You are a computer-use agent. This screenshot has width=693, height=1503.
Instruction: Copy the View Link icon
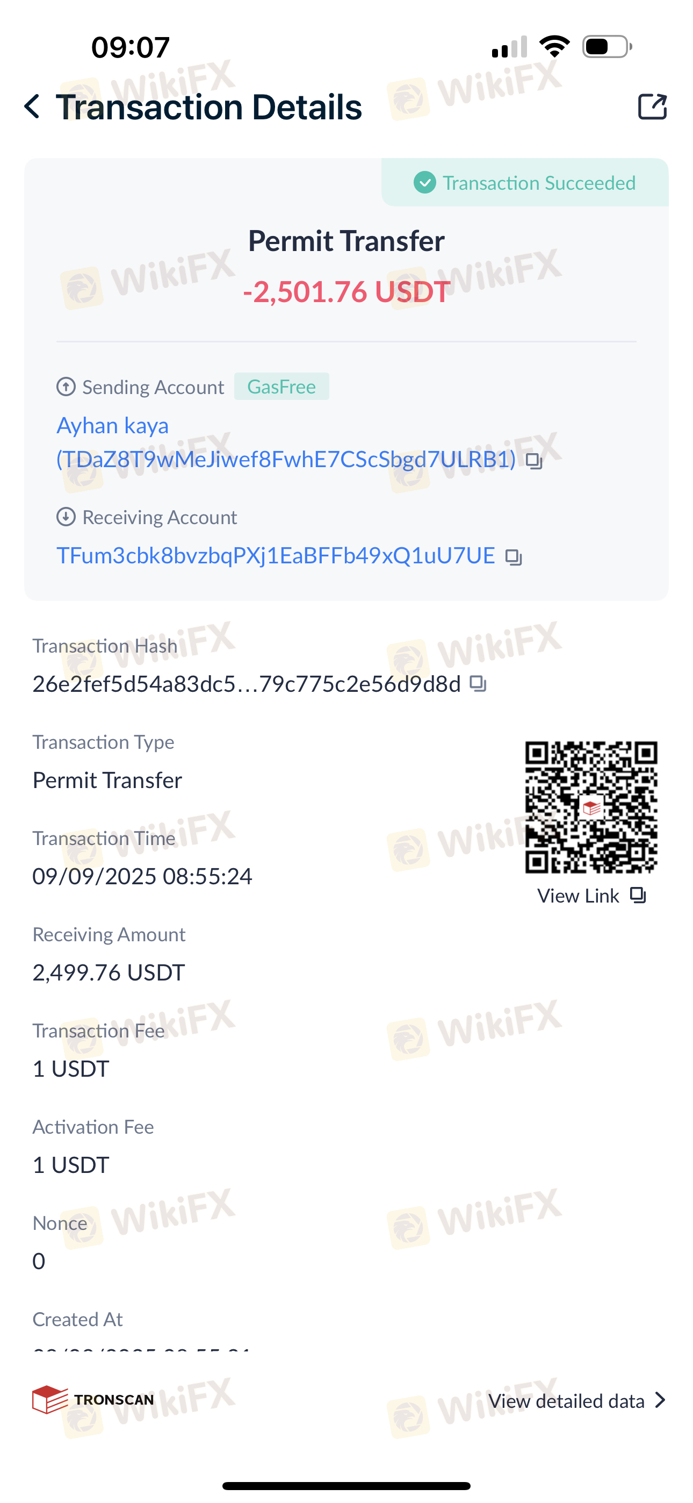(x=638, y=895)
